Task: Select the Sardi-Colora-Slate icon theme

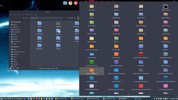Action: click(116, 63)
